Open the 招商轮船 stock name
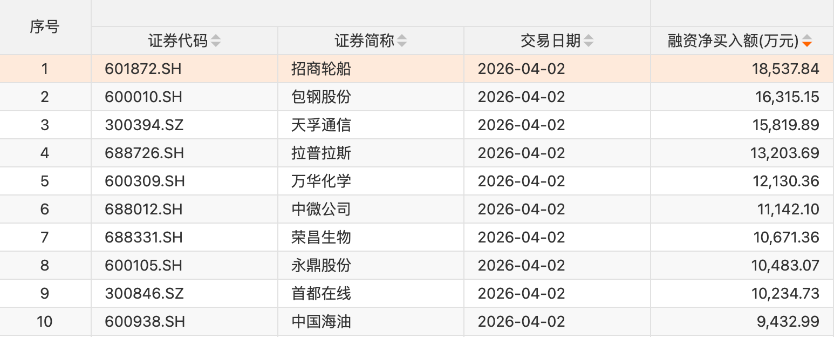 (321, 69)
